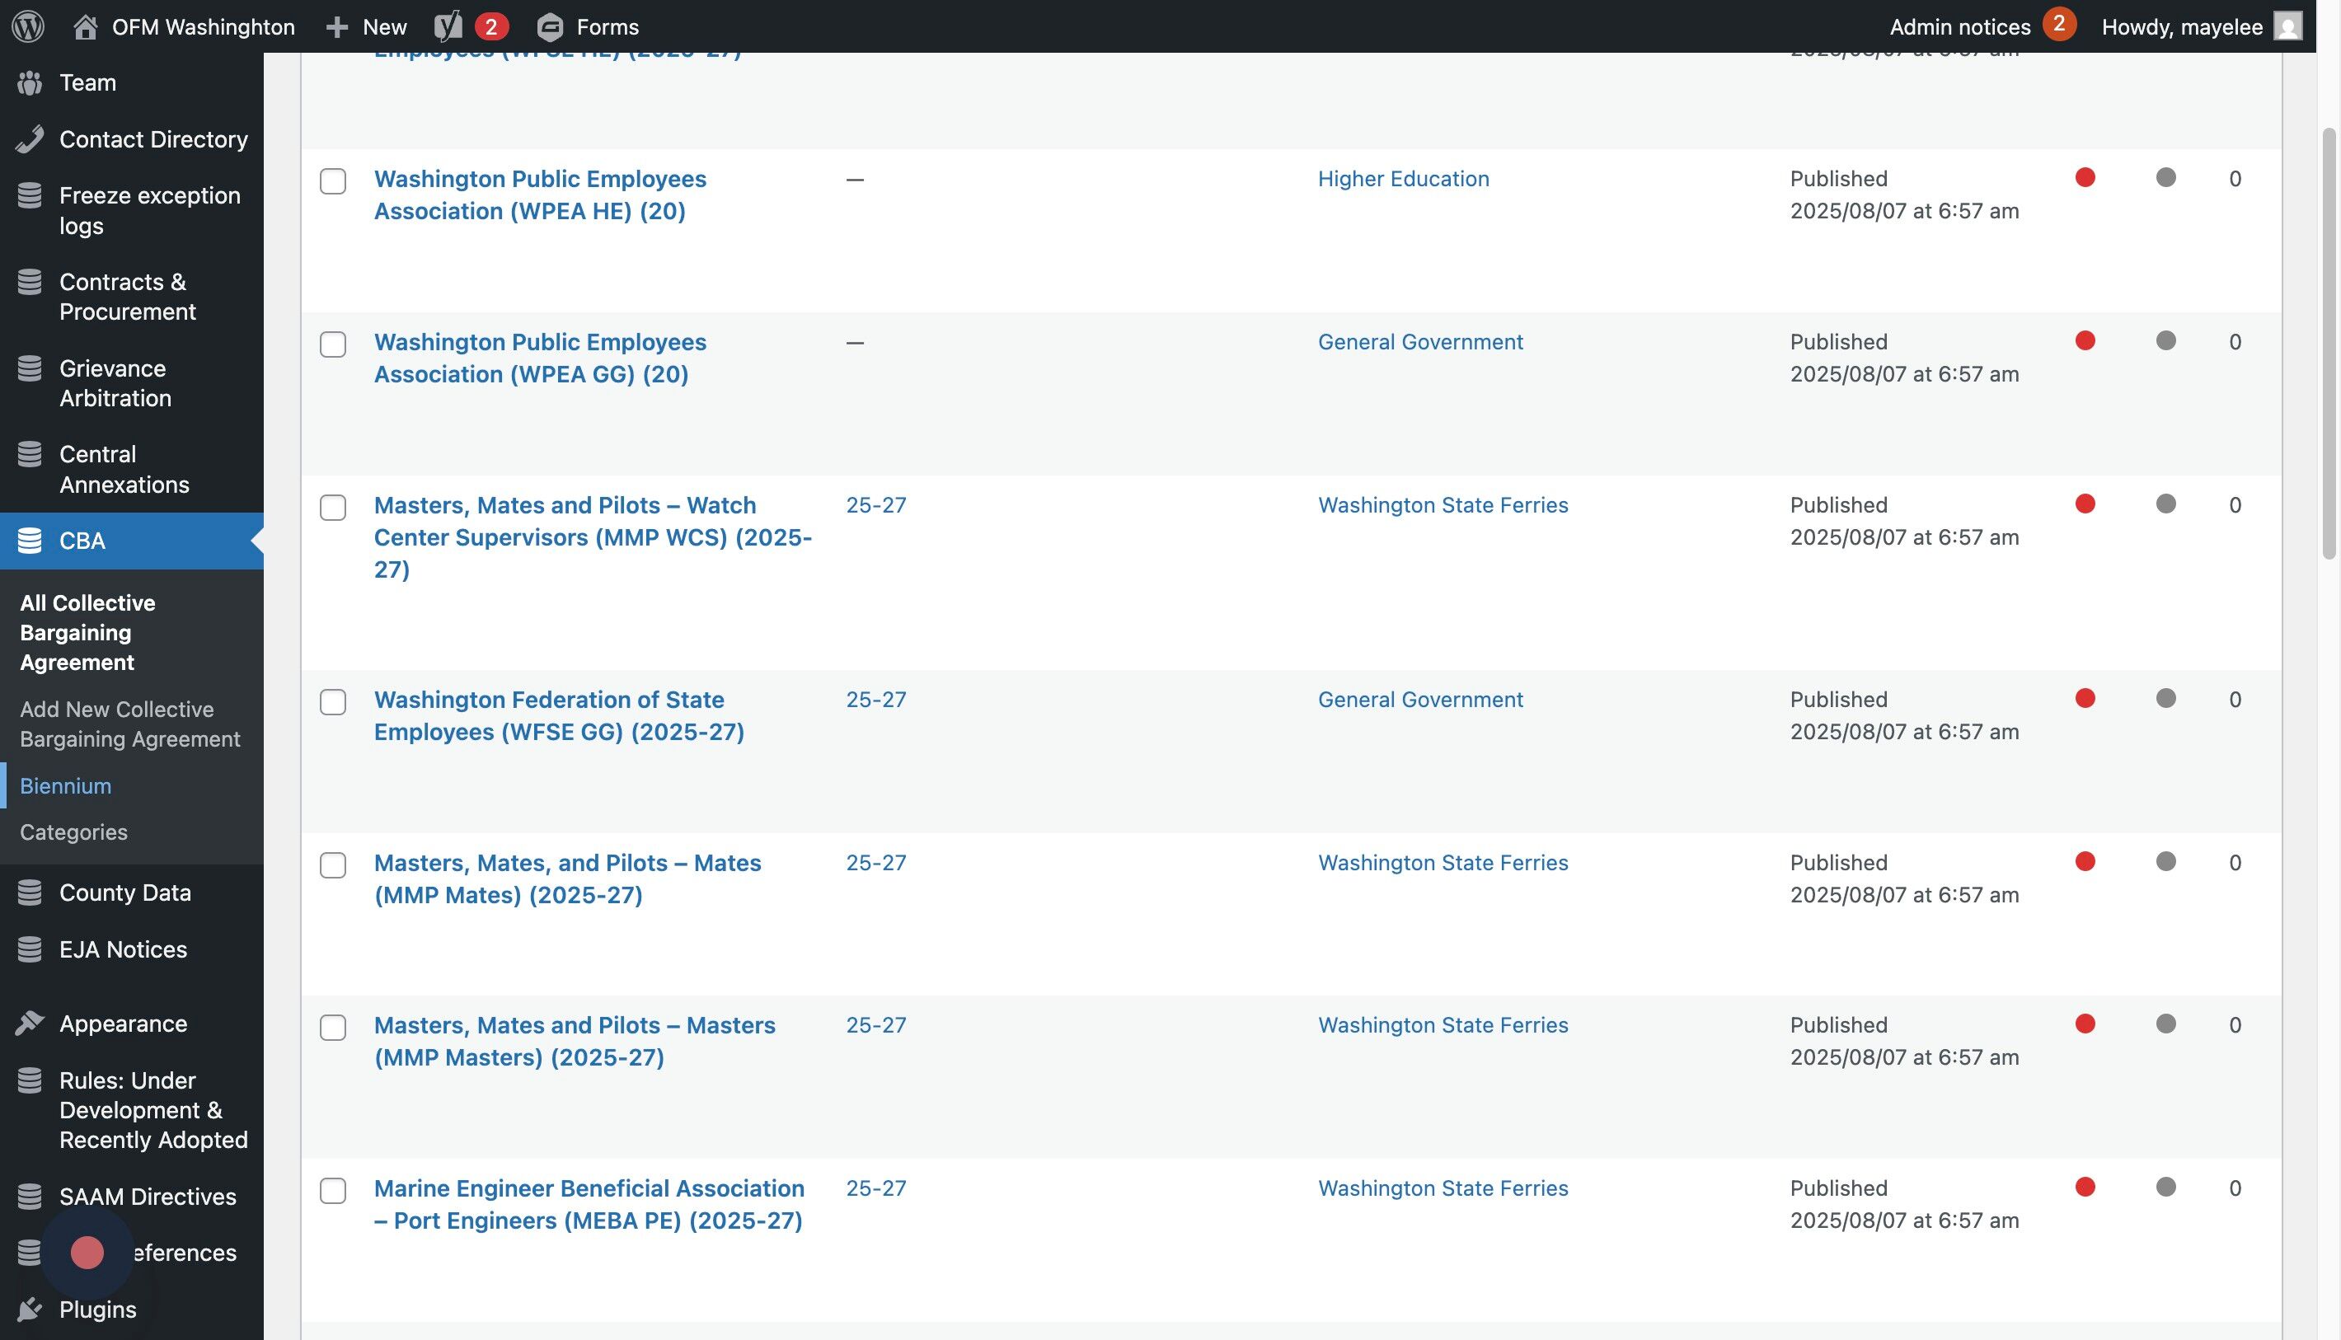The image size is (2341, 1340).
Task: Click the Yoast SEO toolbar icon
Action: point(448,26)
